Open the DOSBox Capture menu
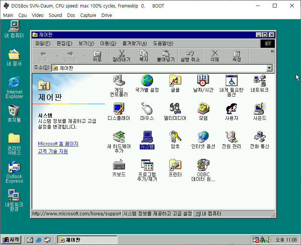The width and height of the screenshot is (301, 245). (88, 15)
